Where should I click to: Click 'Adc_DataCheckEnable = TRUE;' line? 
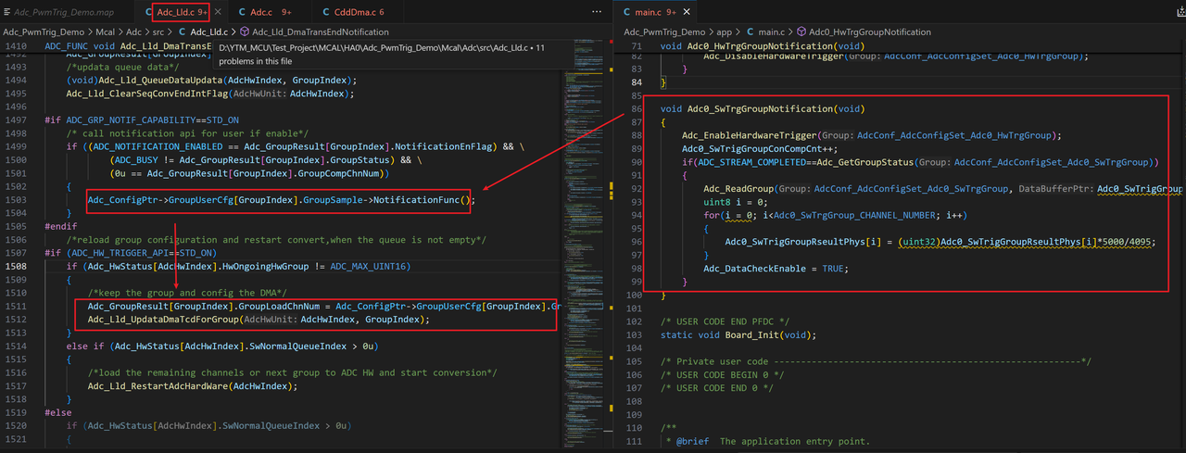click(x=776, y=269)
